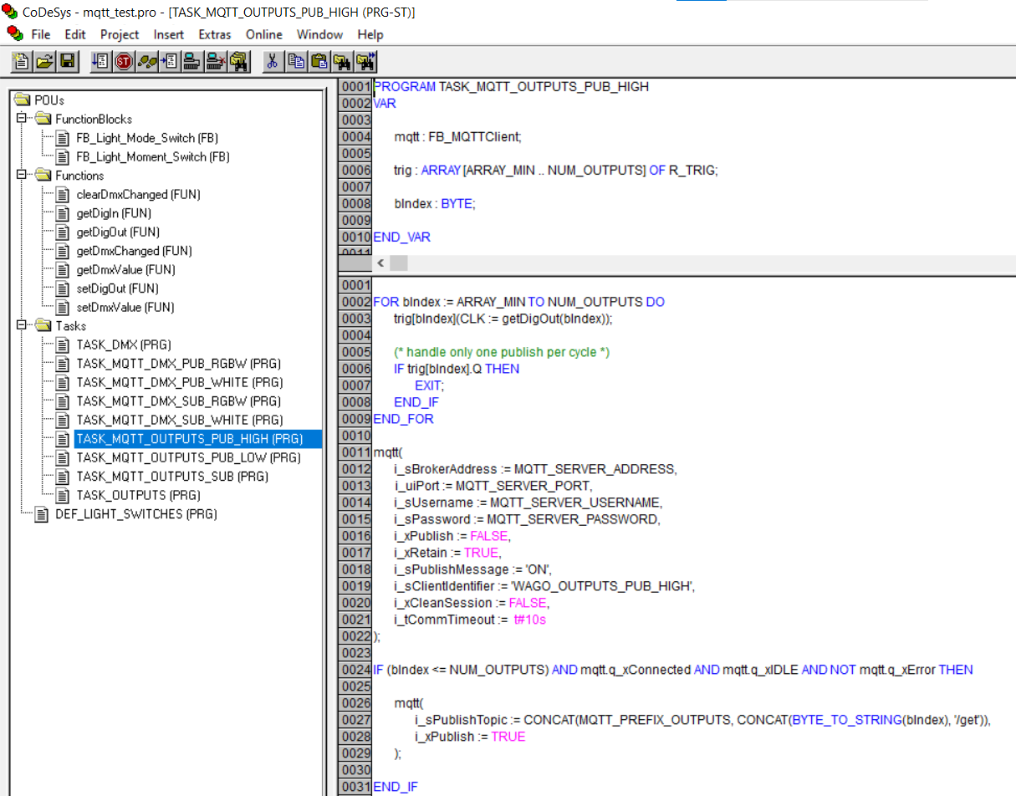Paste using the clipboard icon
Image resolution: width=1016 pixels, height=796 pixels.
pyautogui.click(x=319, y=61)
